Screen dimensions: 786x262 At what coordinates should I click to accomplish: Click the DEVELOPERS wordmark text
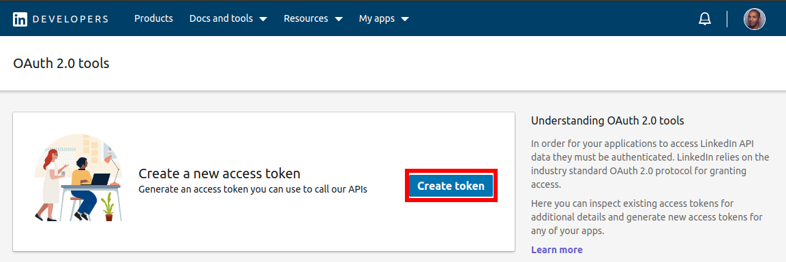[71, 19]
